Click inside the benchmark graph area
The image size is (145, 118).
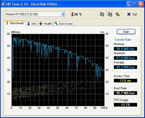[x=58, y=70]
